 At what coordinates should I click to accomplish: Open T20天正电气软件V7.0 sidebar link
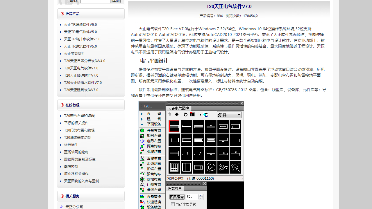click(x=81, y=68)
